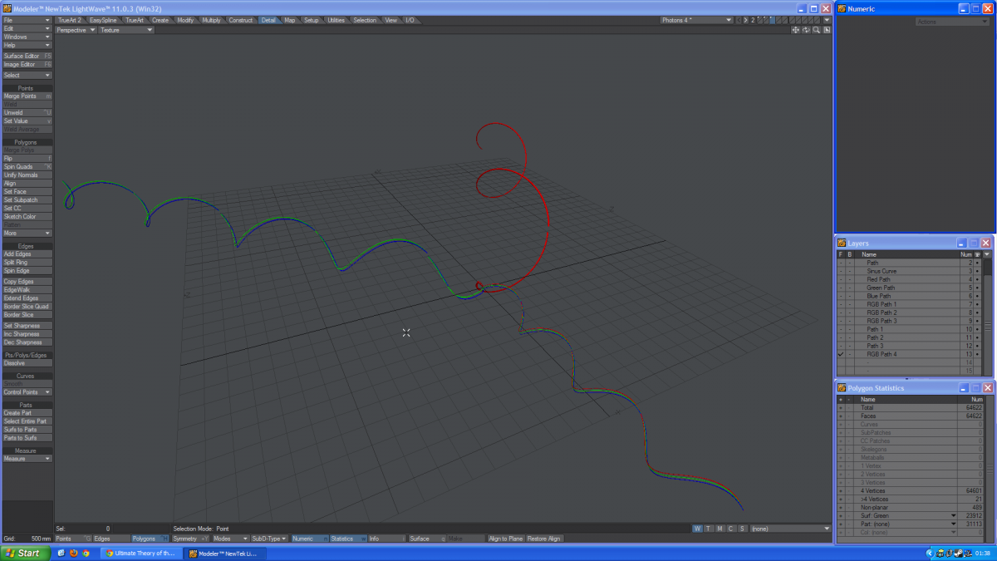Set Green Path as foreground layer

pyautogui.click(x=840, y=288)
